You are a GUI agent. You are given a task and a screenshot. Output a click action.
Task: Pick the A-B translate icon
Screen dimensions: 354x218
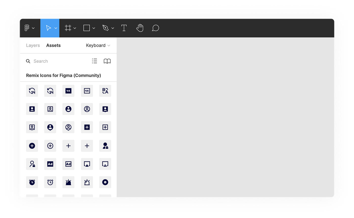tap(105, 91)
